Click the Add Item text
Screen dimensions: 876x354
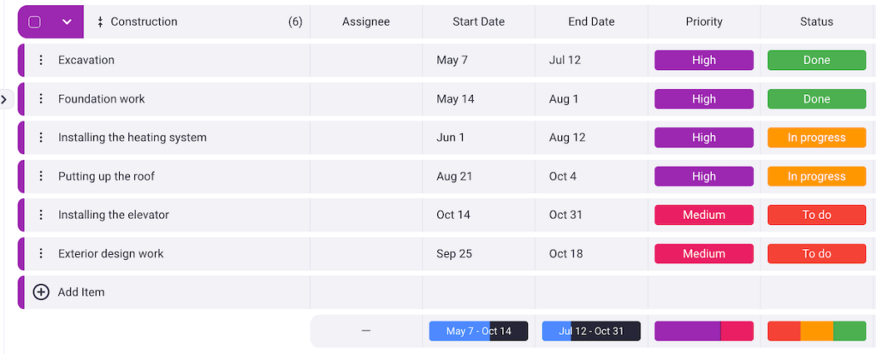(81, 292)
